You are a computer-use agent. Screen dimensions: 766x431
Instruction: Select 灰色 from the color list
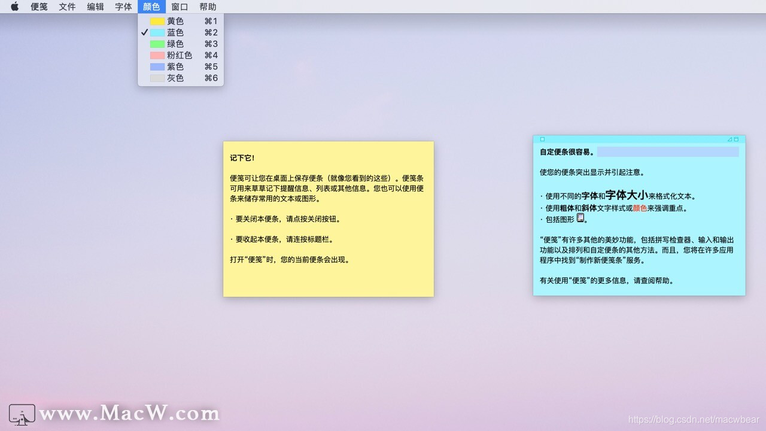tap(175, 78)
